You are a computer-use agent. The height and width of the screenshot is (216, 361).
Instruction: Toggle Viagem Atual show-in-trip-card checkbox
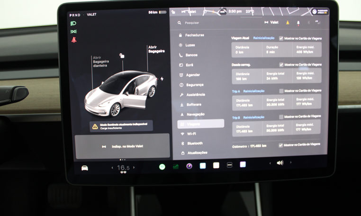click(x=281, y=38)
